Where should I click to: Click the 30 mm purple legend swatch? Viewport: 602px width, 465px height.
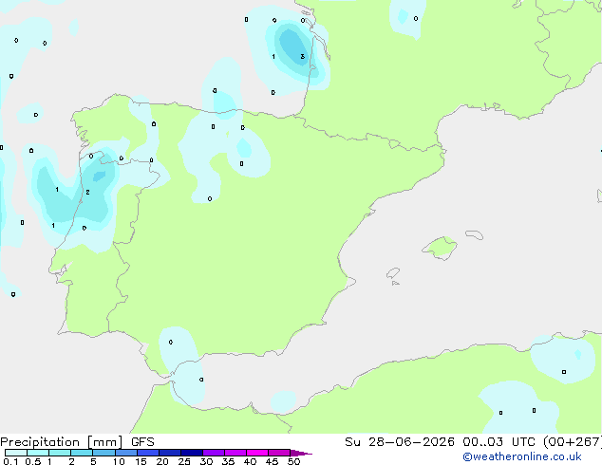[x=214, y=453]
